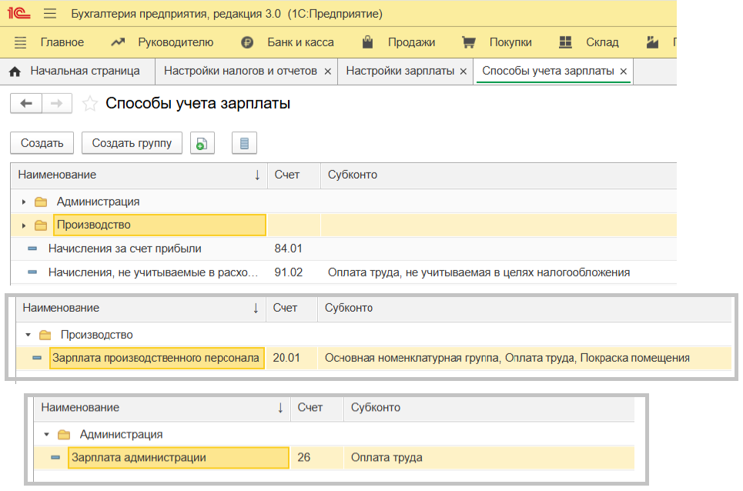Expand the Администрация group in main list
The height and width of the screenshot is (491, 743).
(24, 202)
